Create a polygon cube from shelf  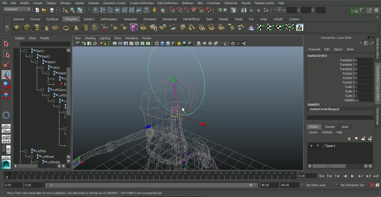(x=27, y=28)
